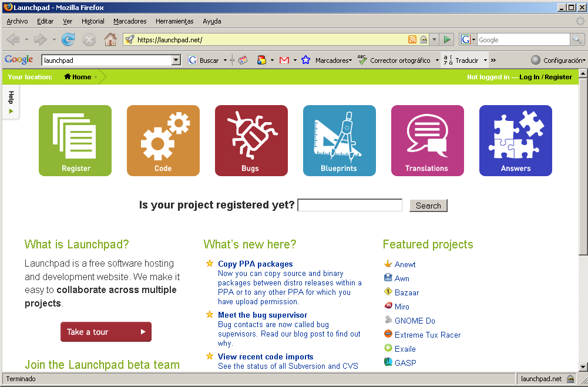Click the Firefox Google search field
588x387 pixels.
click(x=524, y=40)
